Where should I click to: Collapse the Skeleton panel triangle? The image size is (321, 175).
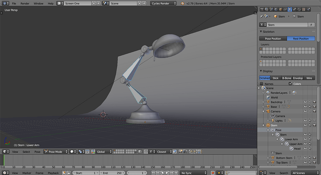click(261, 32)
